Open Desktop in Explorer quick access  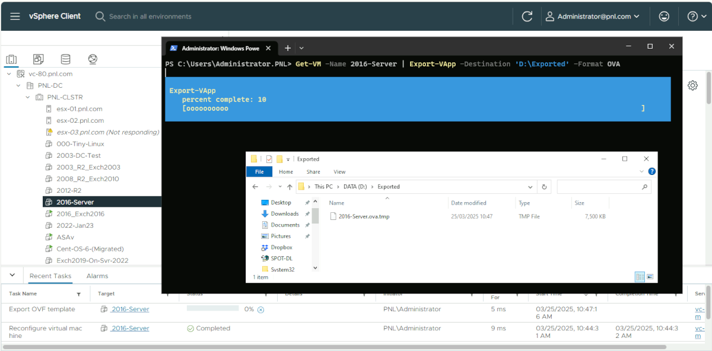pos(281,203)
